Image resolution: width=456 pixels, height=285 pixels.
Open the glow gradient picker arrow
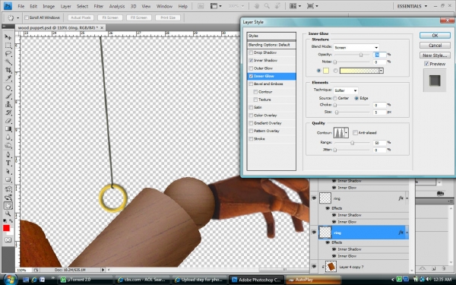[381, 71]
